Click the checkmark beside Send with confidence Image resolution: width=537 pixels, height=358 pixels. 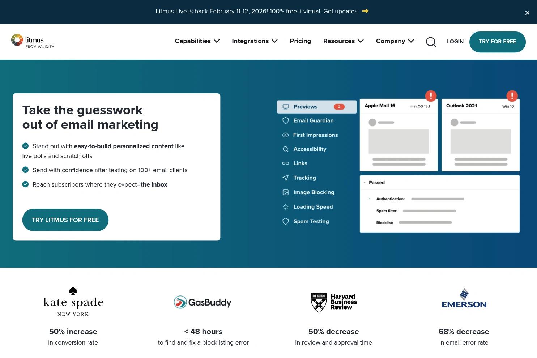pyautogui.click(x=25, y=170)
